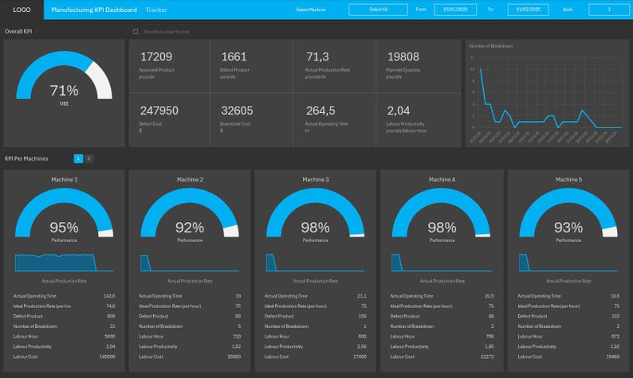This screenshot has height=378, width=633.
Task: Select the 19808 Planned Quantity value
Action: click(x=403, y=57)
